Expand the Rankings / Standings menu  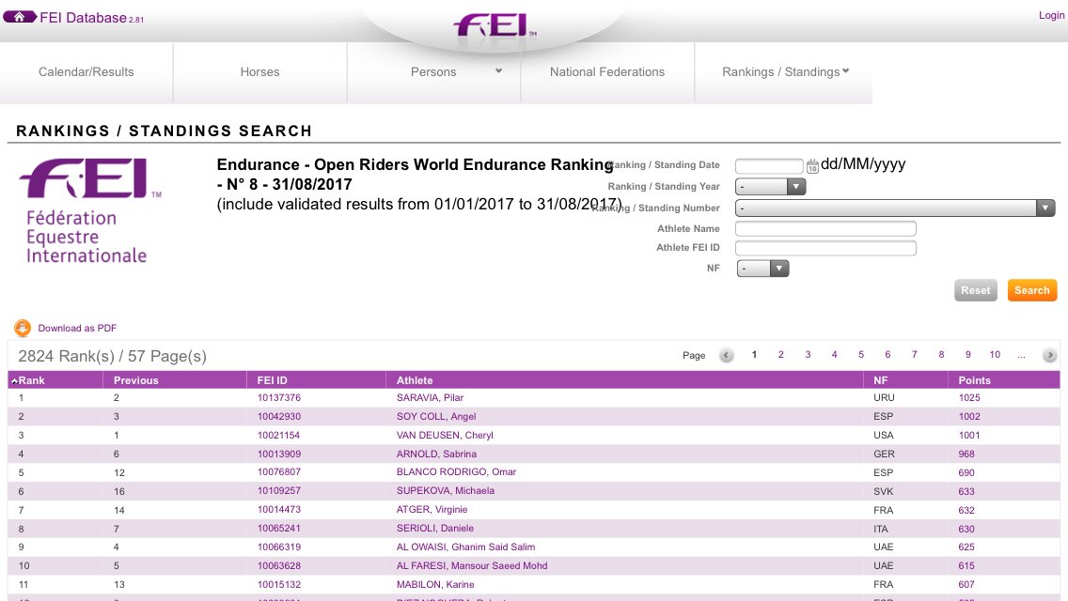pos(785,72)
